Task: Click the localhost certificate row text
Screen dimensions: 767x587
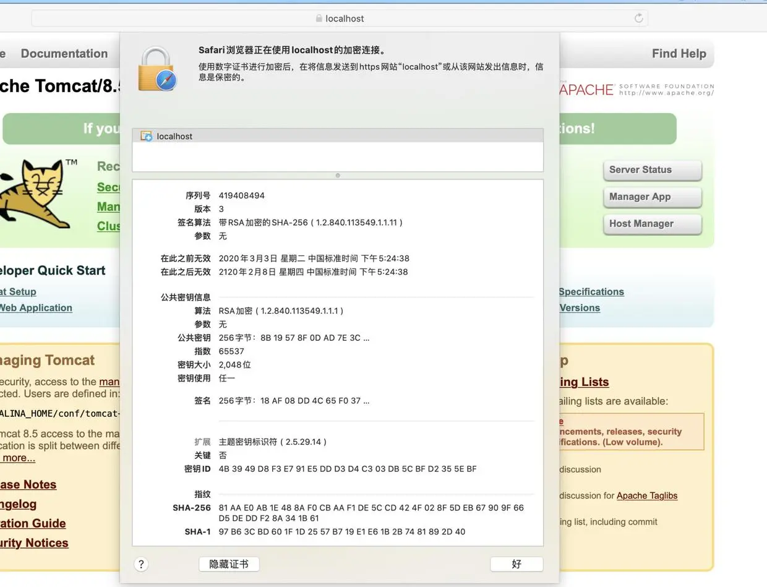Action: [x=174, y=136]
